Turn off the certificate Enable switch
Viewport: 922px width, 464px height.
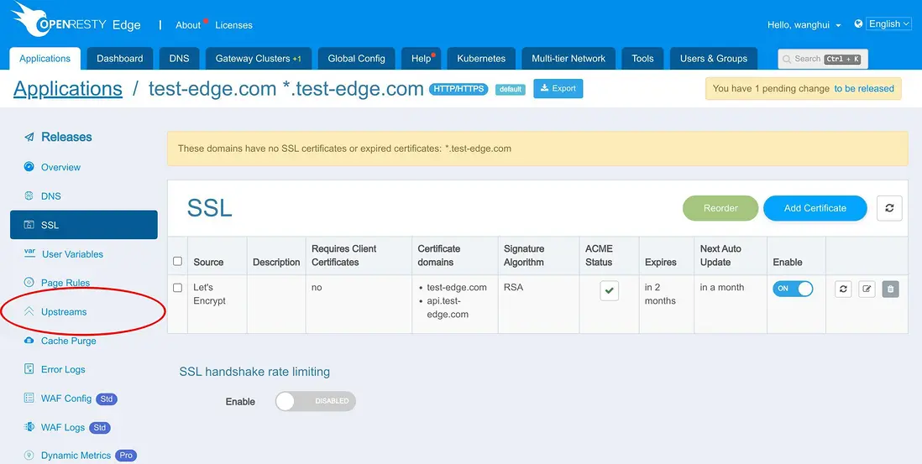point(793,289)
